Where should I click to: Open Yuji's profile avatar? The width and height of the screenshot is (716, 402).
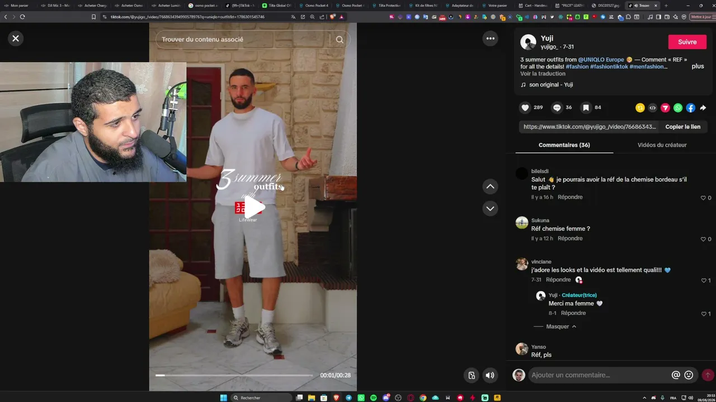pos(528,42)
